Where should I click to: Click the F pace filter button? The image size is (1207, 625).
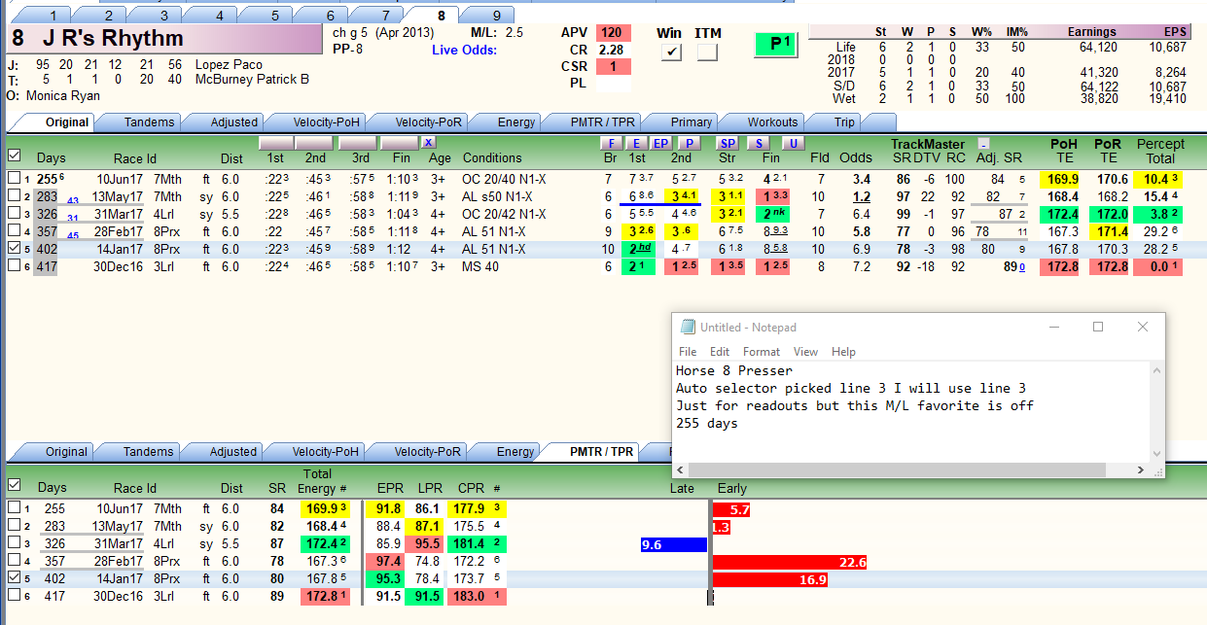(x=612, y=143)
